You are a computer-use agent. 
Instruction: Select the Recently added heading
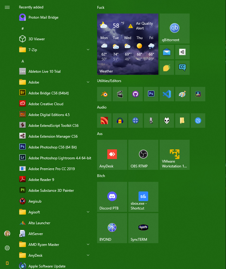point(31,7)
